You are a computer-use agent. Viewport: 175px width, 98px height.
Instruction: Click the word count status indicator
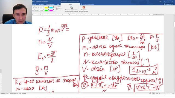(x=14, y=93)
